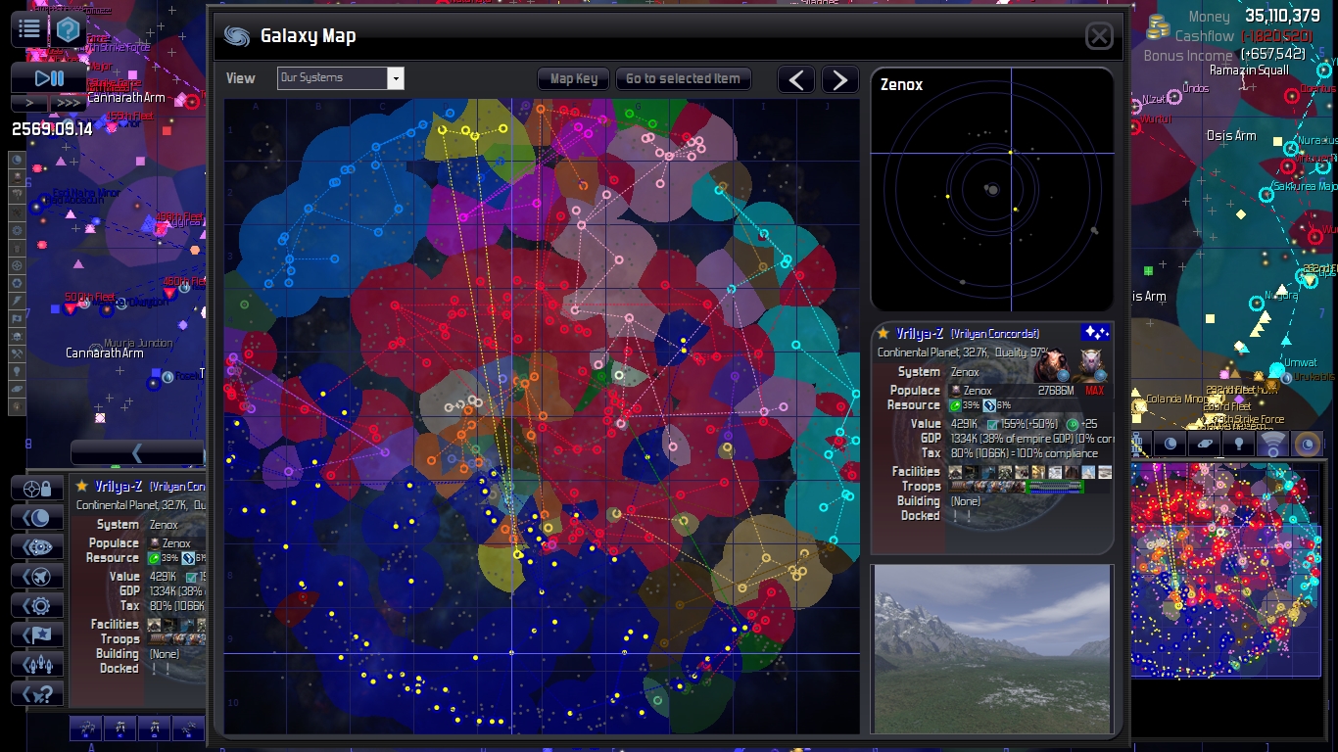Image resolution: width=1338 pixels, height=752 pixels.
Task: Click the Vrilya-Z name in the main window's selection panel
Action: [119, 487]
